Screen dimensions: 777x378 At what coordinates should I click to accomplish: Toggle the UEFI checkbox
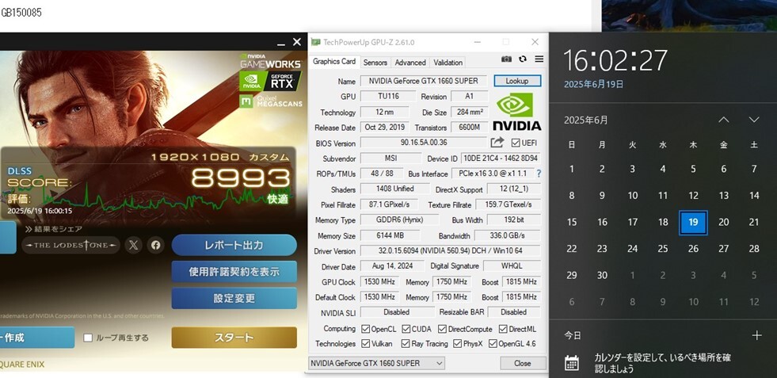(516, 143)
